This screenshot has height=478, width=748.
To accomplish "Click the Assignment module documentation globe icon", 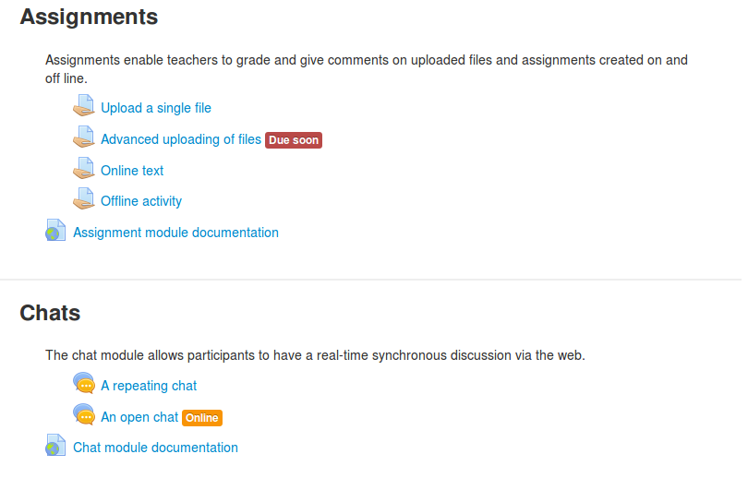I will pyautogui.click(x=55, y=230).
